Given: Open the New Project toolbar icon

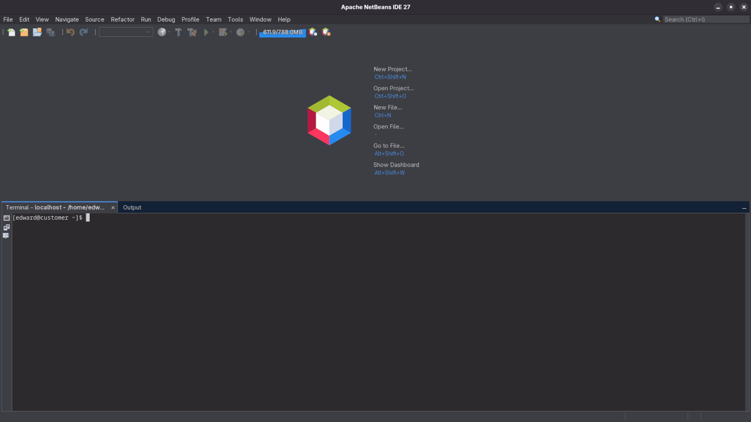Looking at the screenshot, I should tap(23, 32).
